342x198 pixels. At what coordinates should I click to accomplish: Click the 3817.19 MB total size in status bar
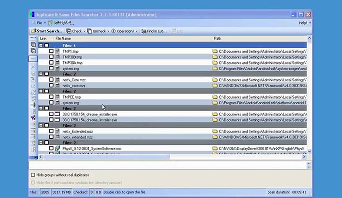[61, 192]
